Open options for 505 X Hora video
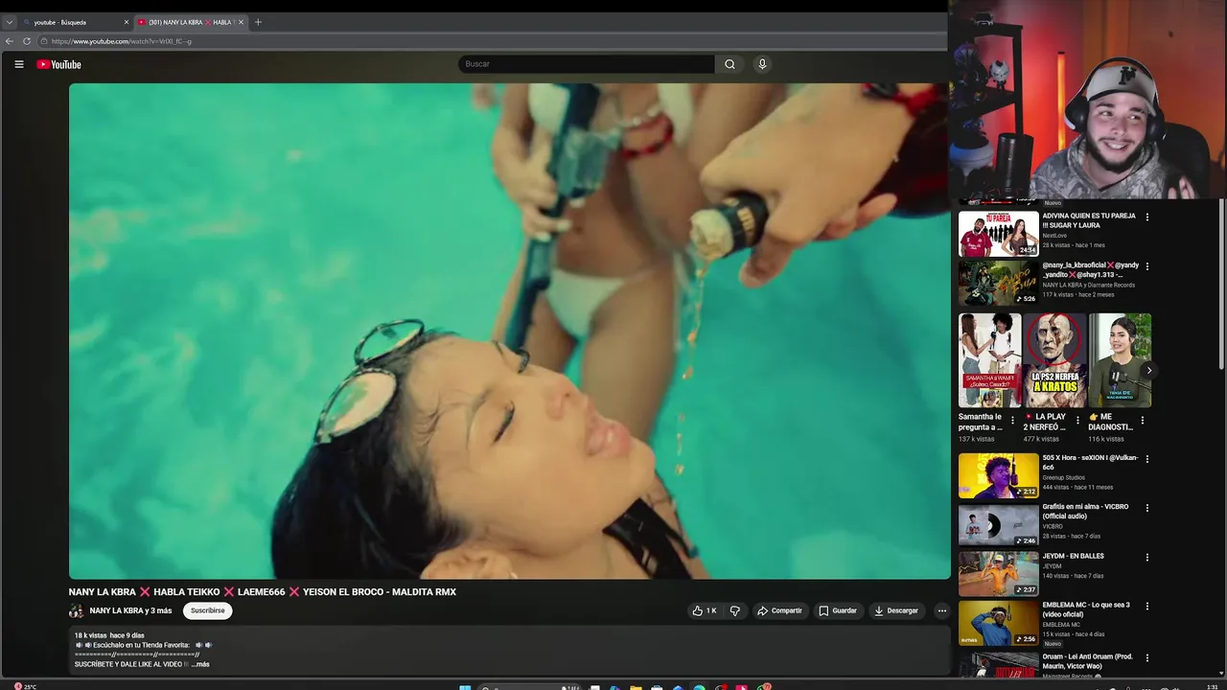Image resolution: width=1227 pixels, height=690 pixels. (1146, 459)
